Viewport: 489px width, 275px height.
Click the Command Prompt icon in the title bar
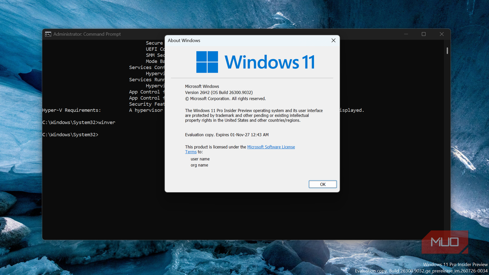[x=48, y=34]
